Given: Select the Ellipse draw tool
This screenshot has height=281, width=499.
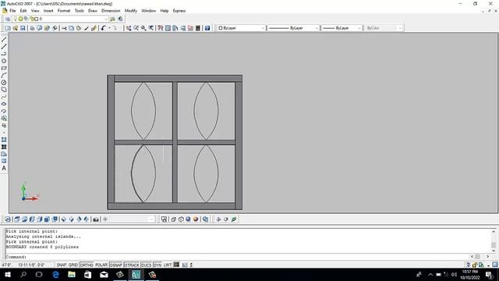Looking at the screenshot, I should coord(4,104).
